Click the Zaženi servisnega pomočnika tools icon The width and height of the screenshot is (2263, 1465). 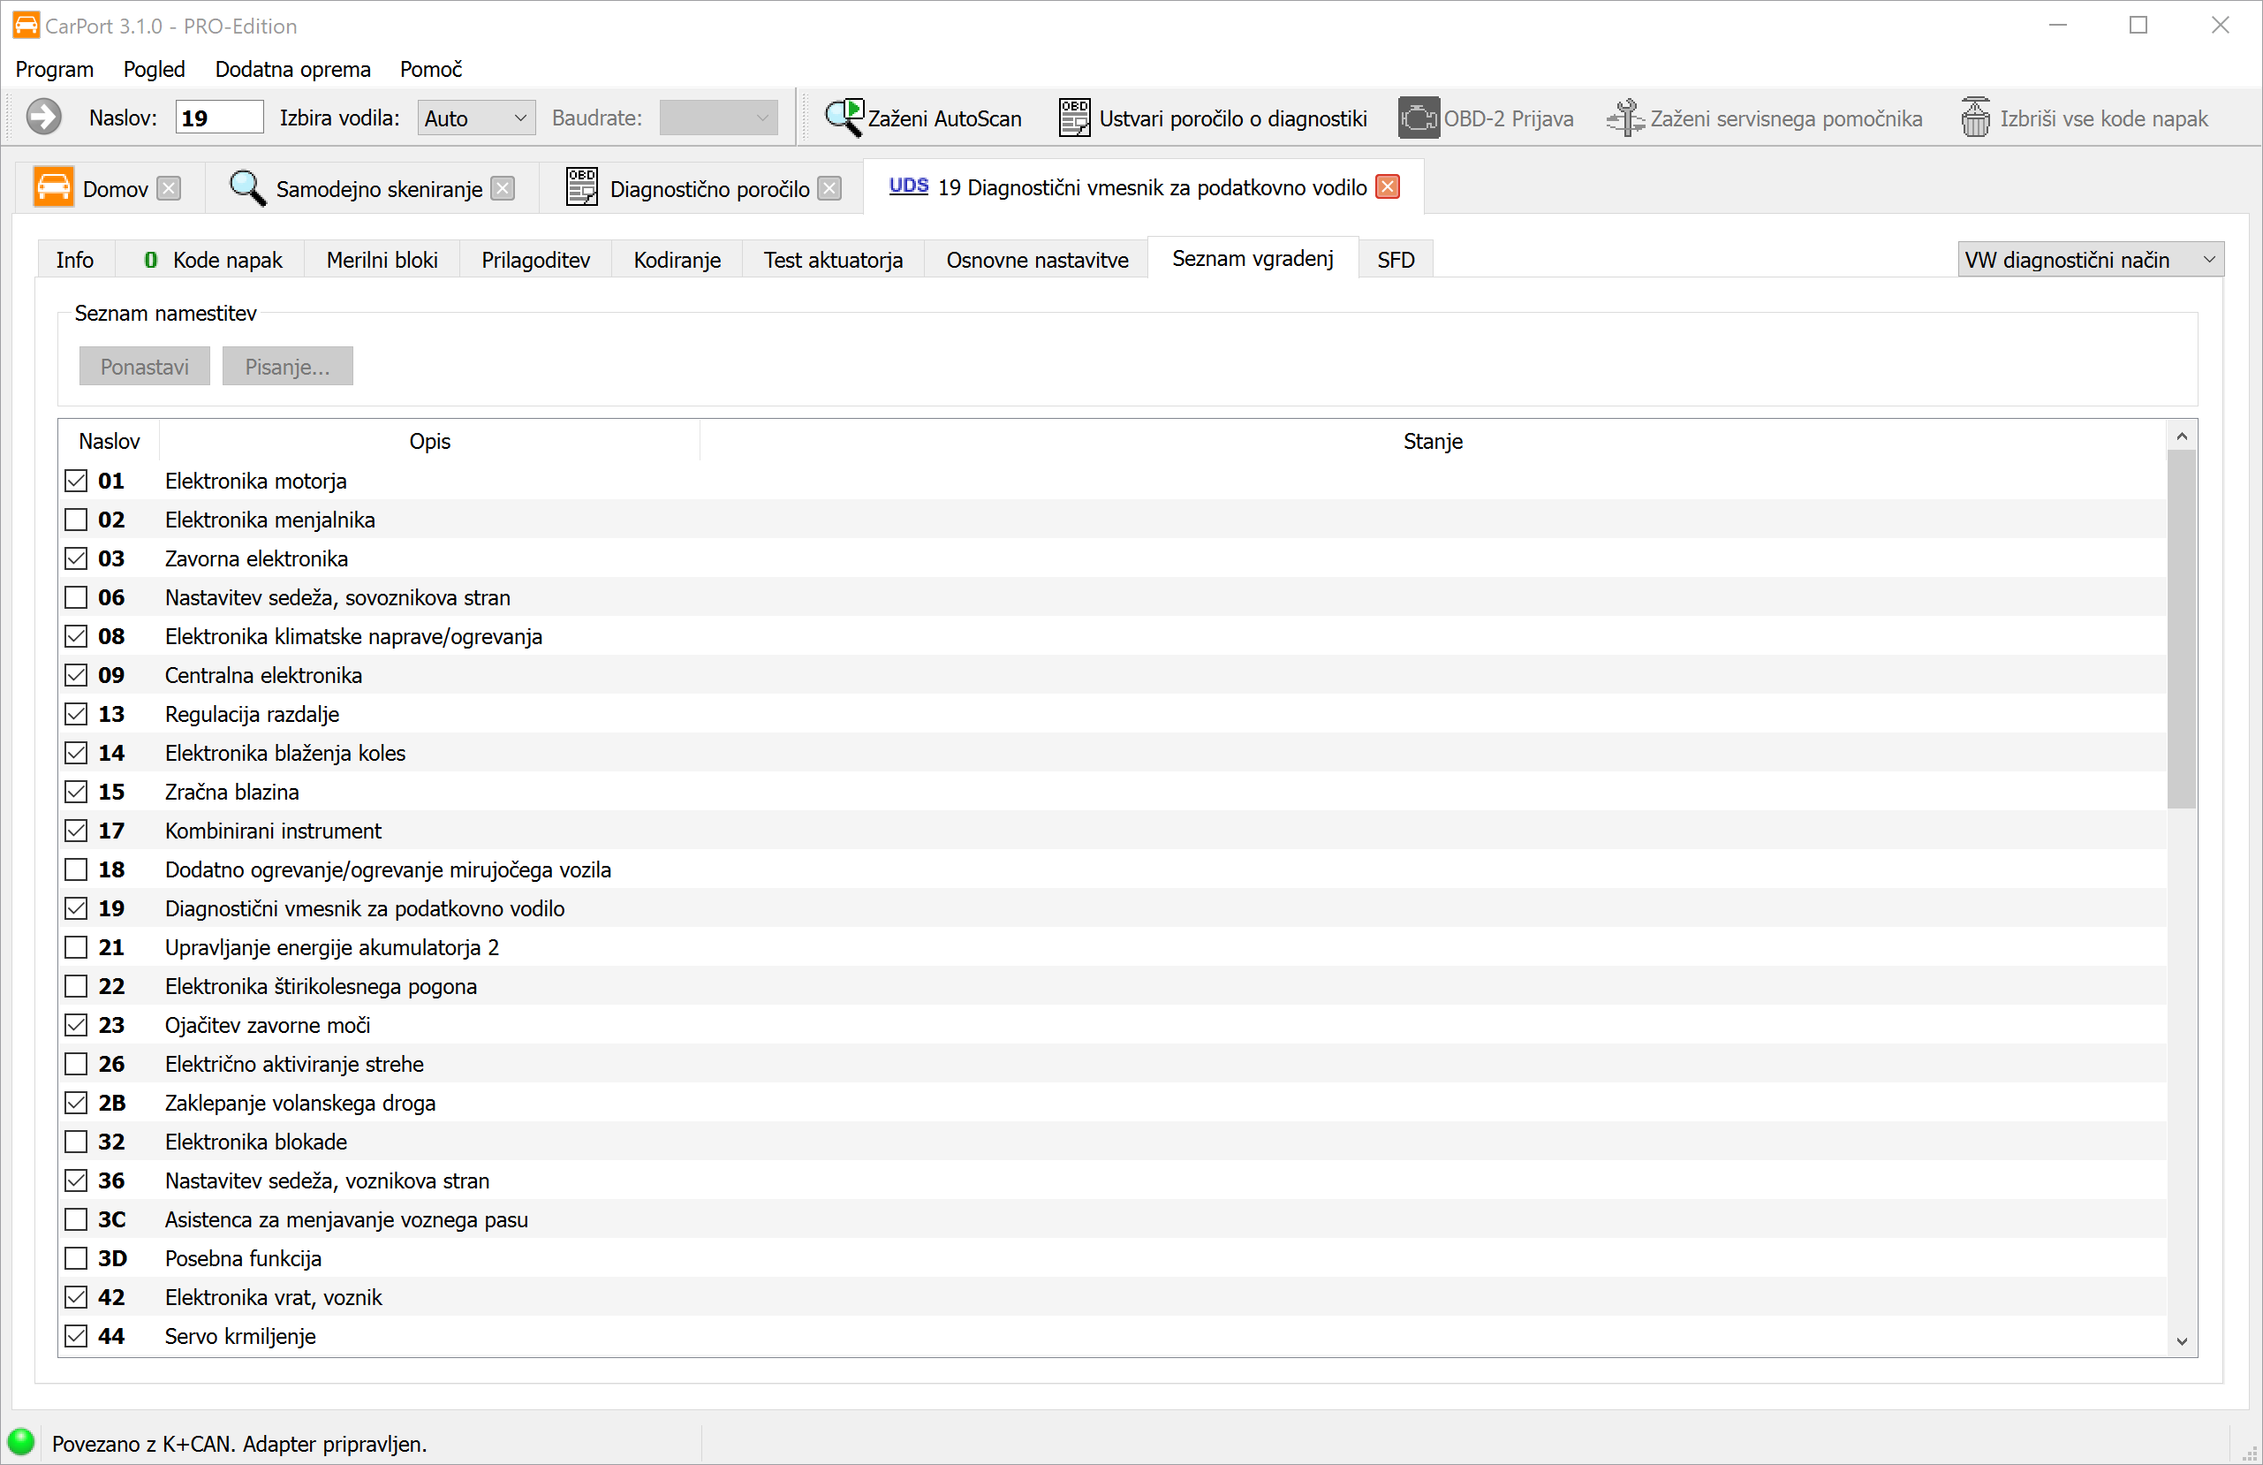(x=1625, y=118)
